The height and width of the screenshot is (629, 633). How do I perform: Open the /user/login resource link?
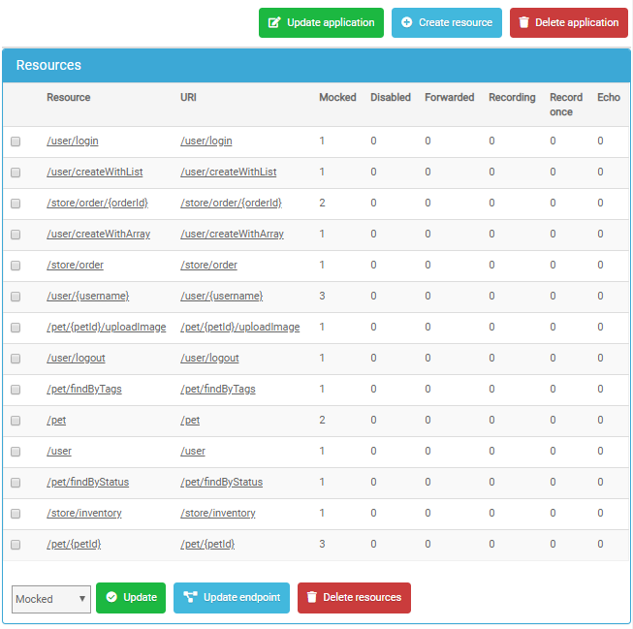(73, 141)
